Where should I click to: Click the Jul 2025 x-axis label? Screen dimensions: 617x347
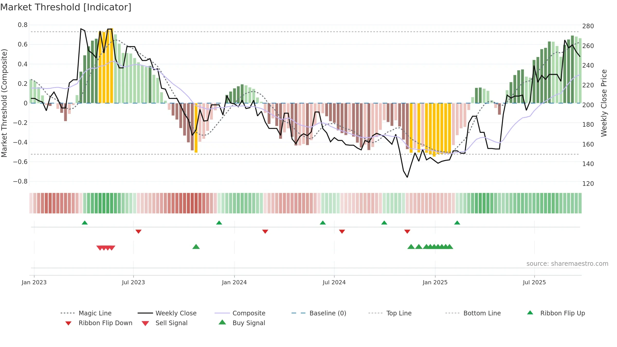(x=534, y=282)
